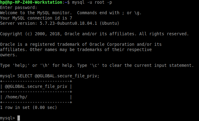Click the 'SELECT @@GLOBAL.secure_file_priv;' command
This screenshot has height=121, width=199.
coord(58,76)
